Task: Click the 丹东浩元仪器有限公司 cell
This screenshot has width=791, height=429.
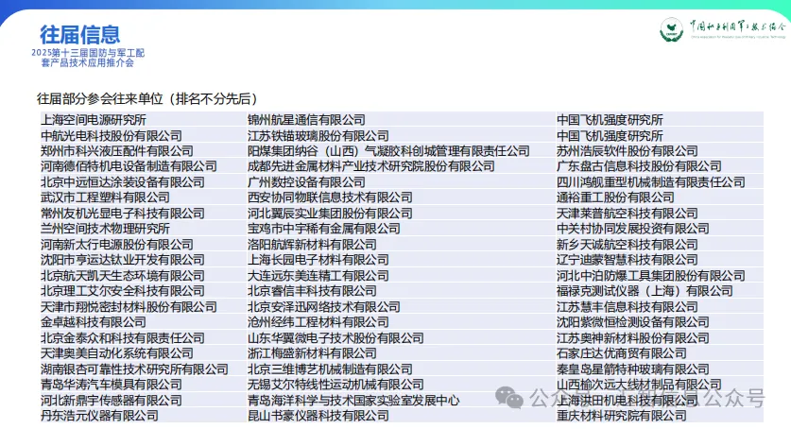Action: [x=99, y=416]
